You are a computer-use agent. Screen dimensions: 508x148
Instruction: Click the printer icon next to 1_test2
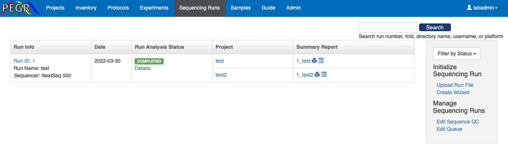[x=317, y=75]
